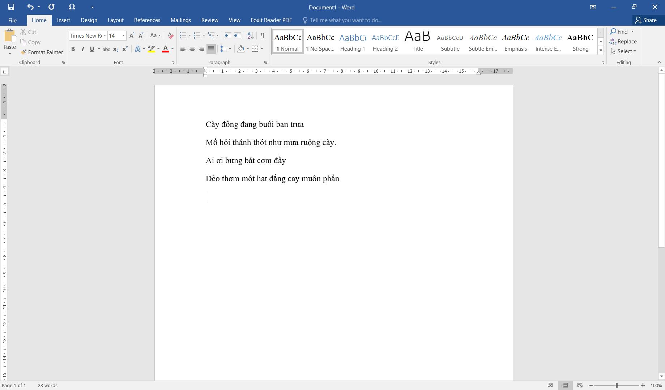Toggle Italic formatting

click(x=82, y=49)
